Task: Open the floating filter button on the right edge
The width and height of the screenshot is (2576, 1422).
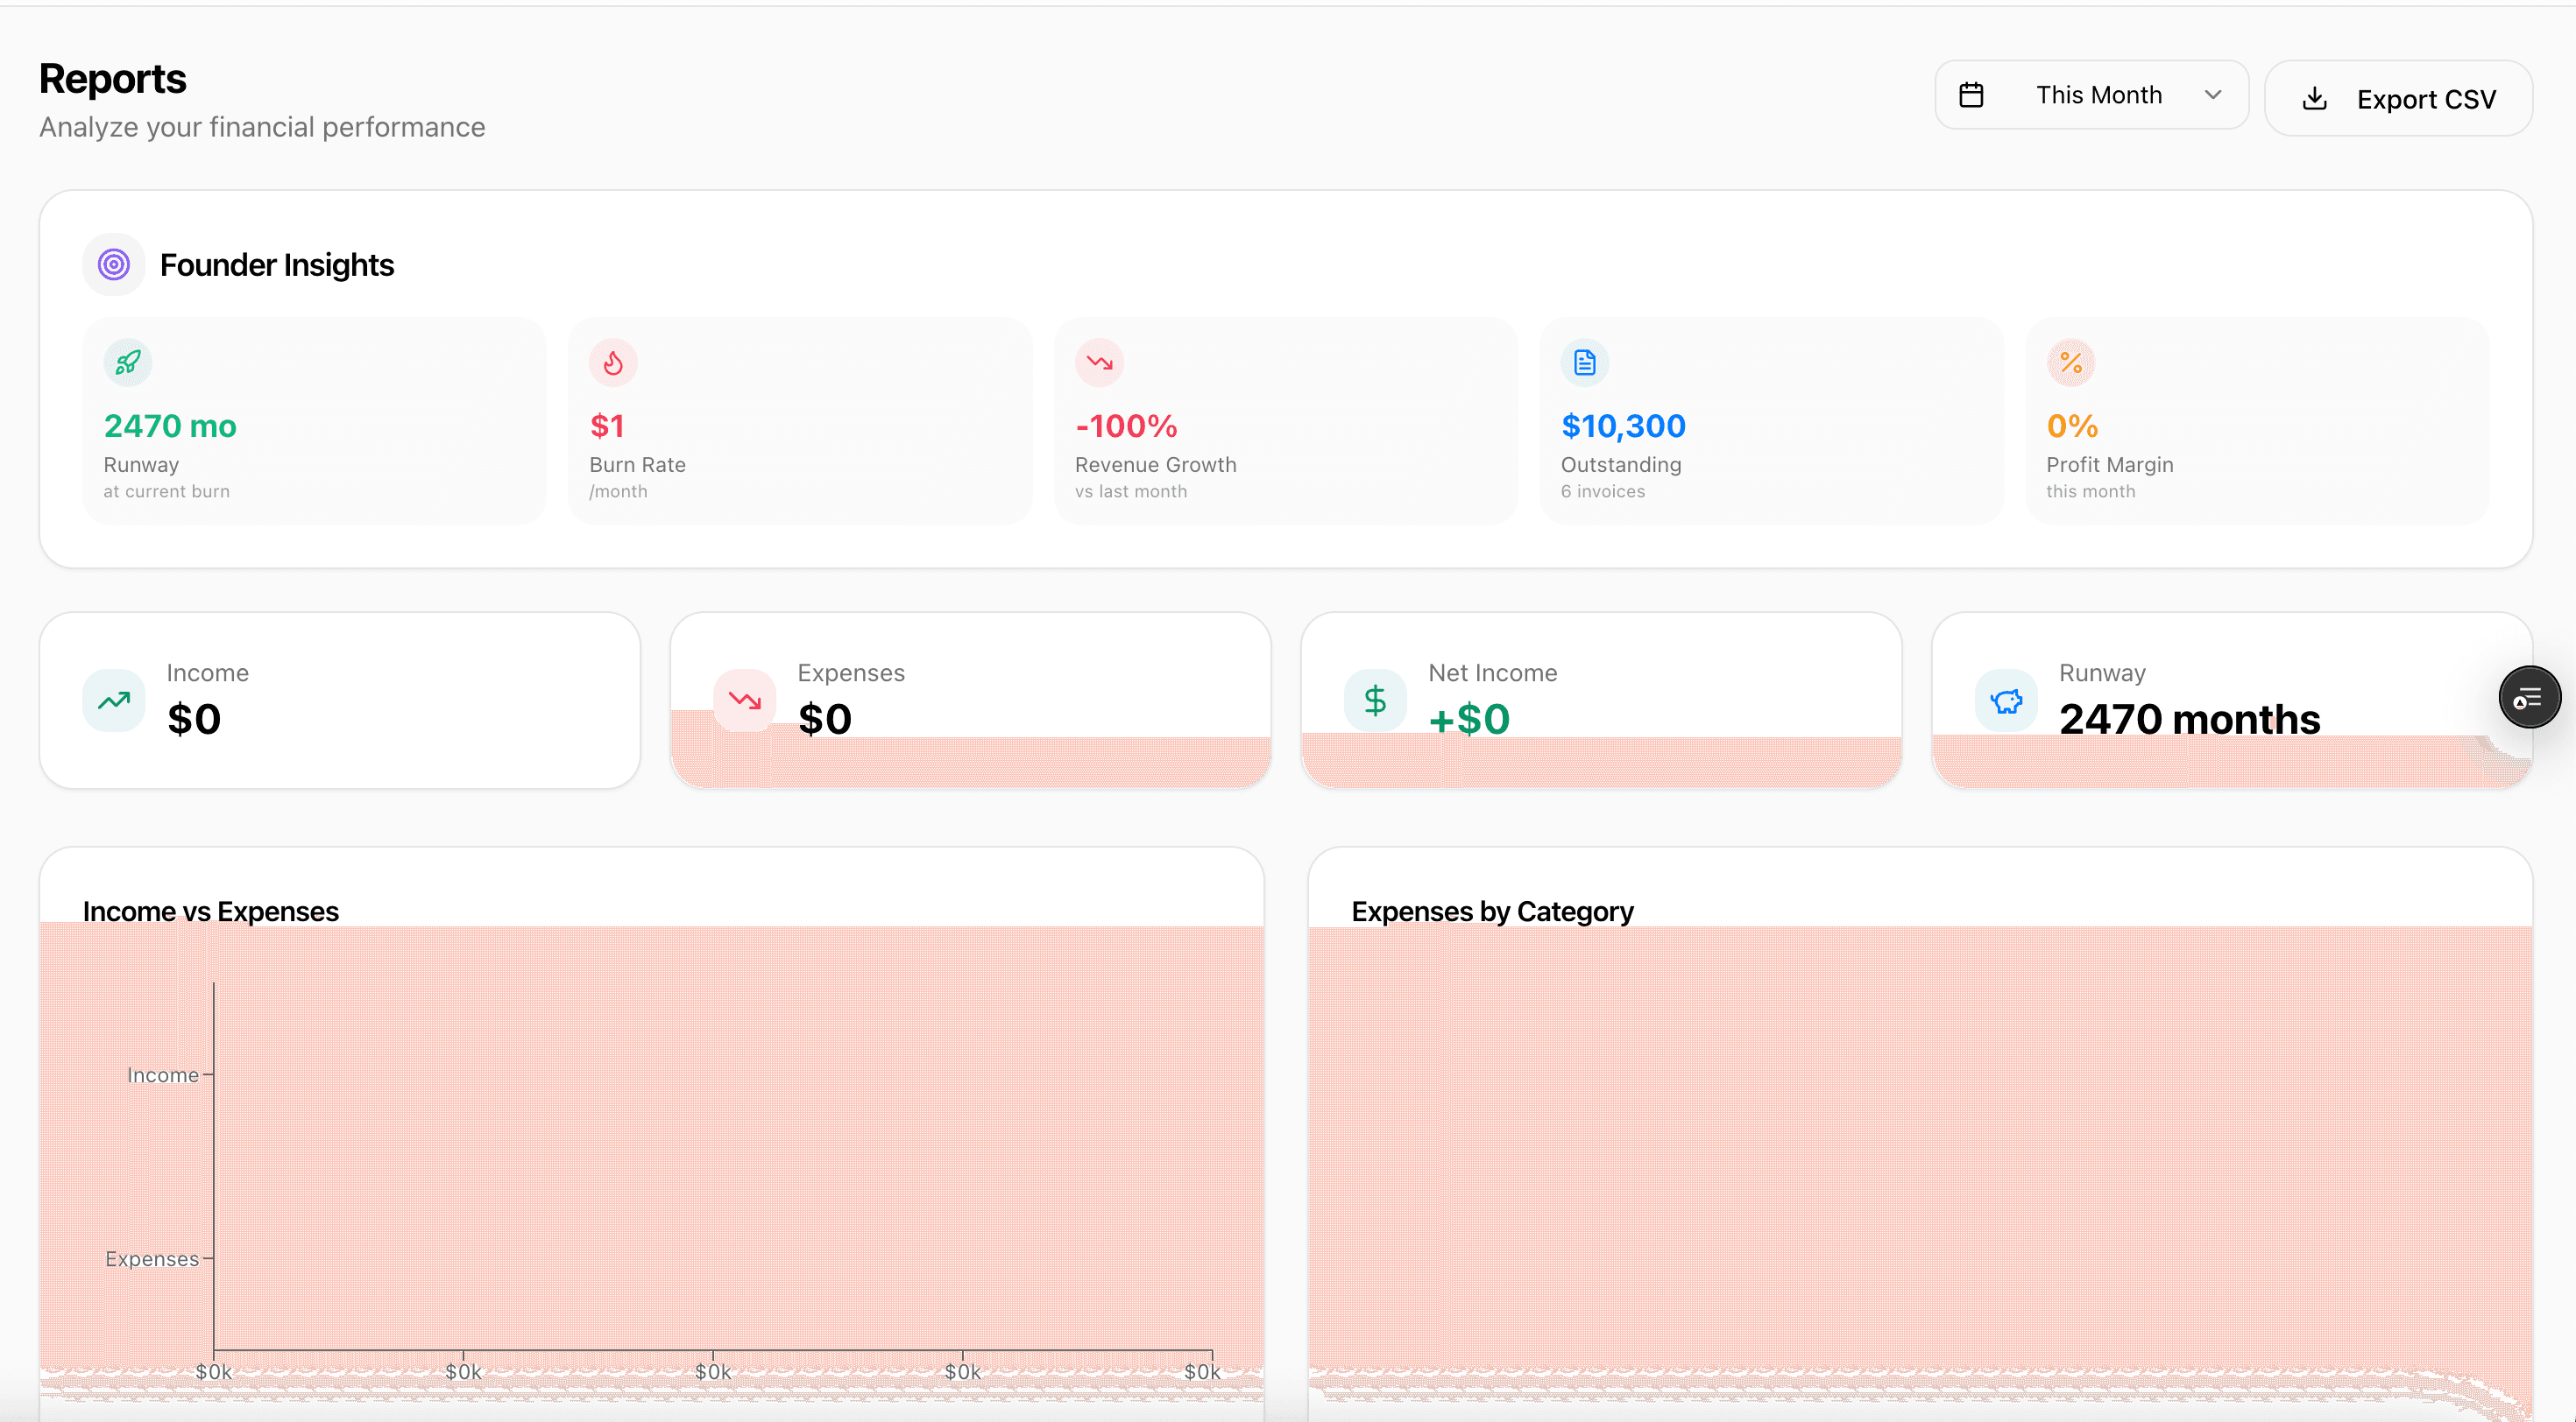Action: [x=2529, y=696]
